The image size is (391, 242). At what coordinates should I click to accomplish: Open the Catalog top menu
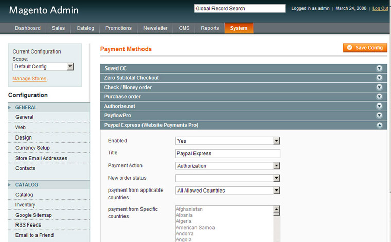click(x=85, y=28)
